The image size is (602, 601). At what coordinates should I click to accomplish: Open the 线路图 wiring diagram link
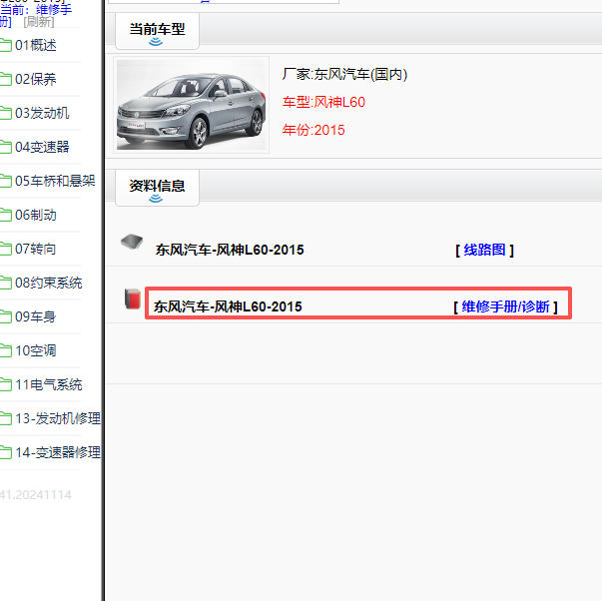484,250
